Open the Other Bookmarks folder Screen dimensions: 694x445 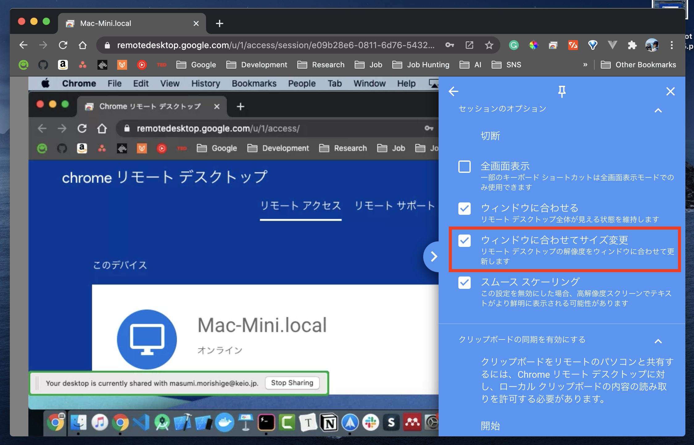[638, 65]
